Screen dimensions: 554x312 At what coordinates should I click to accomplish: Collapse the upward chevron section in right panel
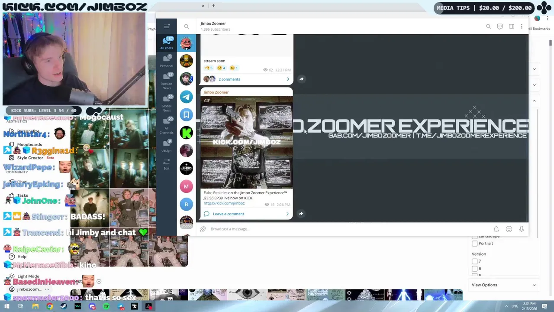click(x=534, y=101)
